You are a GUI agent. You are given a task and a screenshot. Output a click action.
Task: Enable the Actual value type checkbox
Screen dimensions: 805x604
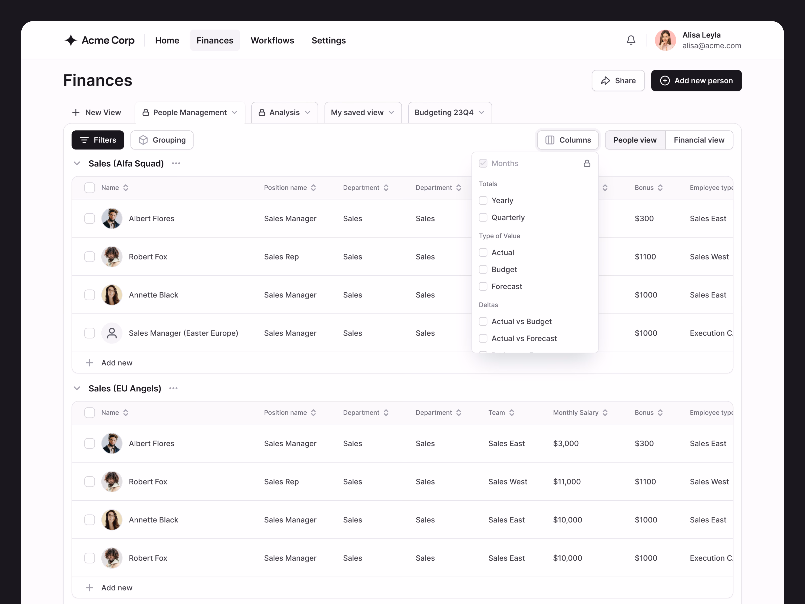click(483, 253)
